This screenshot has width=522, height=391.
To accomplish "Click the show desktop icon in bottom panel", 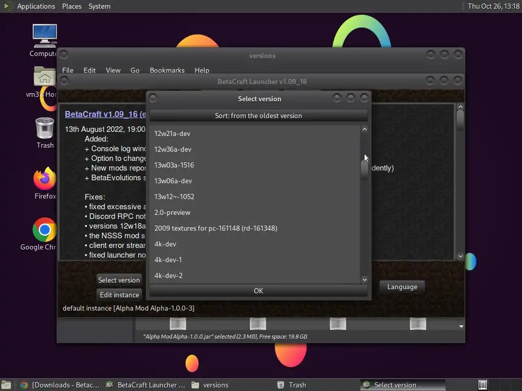I will 6,385.
